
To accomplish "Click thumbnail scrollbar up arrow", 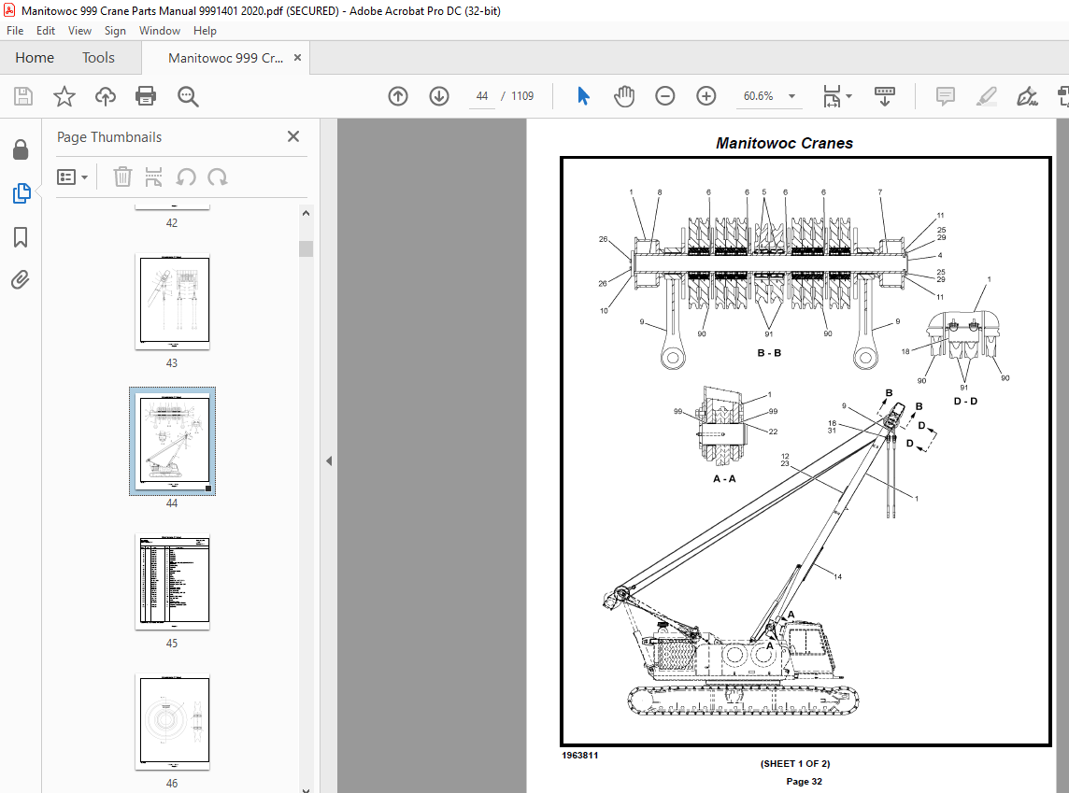I will click(x=306, y=213).
